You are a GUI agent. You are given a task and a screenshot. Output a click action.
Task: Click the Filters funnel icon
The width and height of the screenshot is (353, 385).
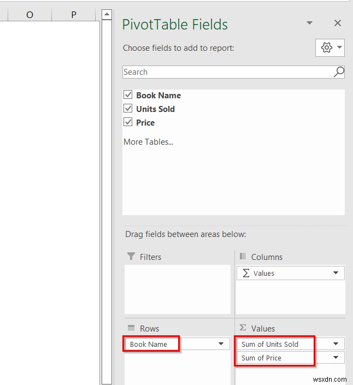click(x=131, y=256)
